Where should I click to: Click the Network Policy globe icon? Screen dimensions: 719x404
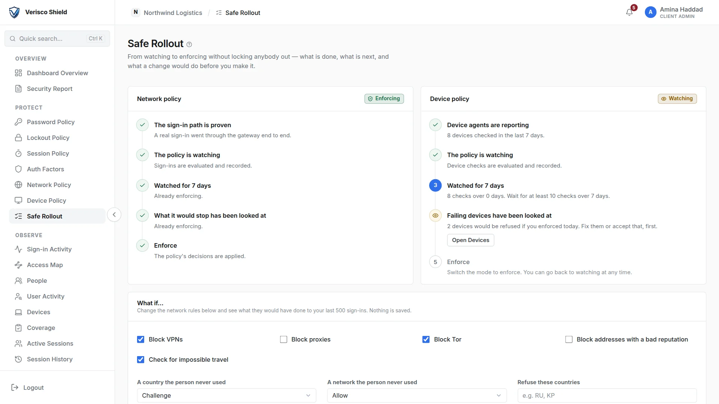(x=18, y=185)
